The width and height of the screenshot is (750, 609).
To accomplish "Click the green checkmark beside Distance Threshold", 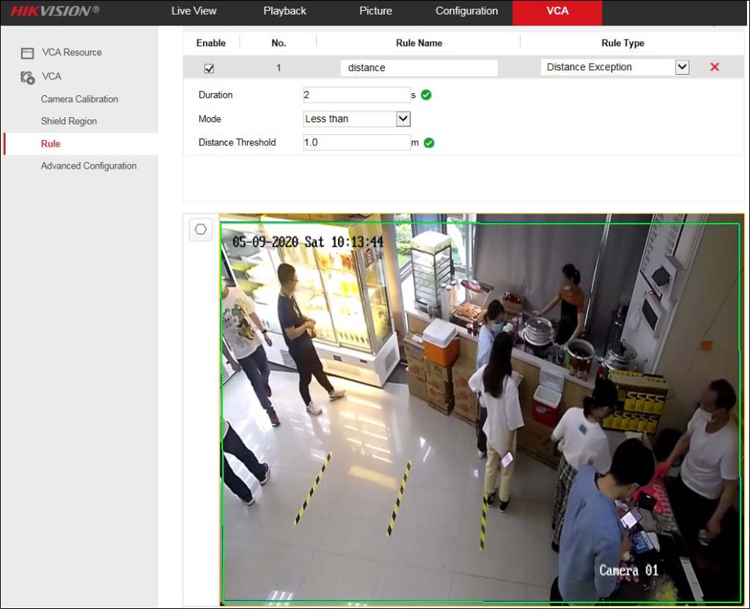I will pos(429,142).
